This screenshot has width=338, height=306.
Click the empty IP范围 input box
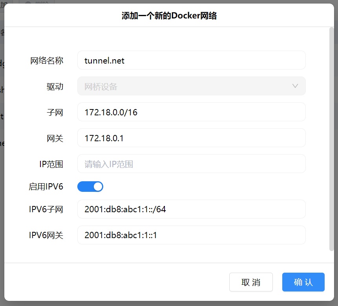(191, 164)
